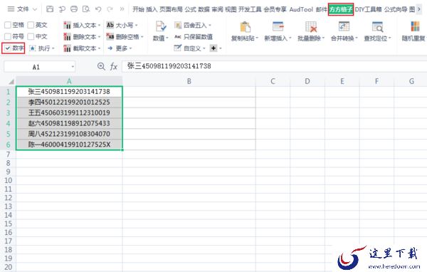Click the print icon in quick toolbar

(74, 9)
